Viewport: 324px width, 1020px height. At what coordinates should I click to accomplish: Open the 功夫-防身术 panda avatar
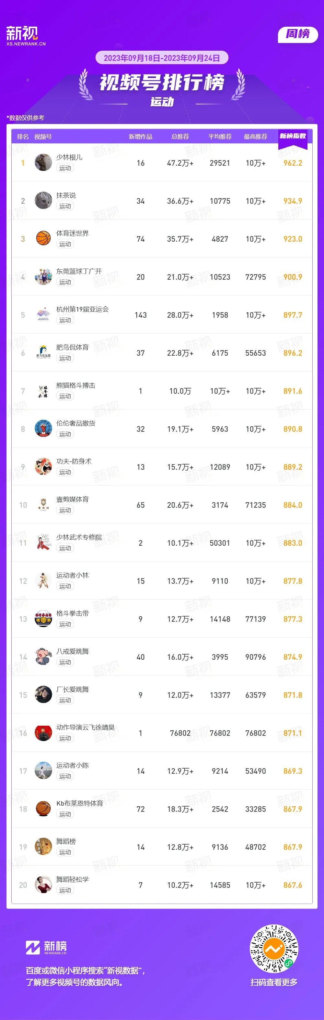click(x=43, y=467)
